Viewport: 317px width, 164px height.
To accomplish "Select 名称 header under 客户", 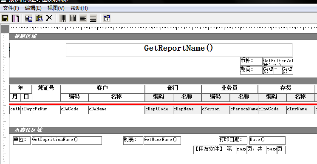I will coord(116,97).
